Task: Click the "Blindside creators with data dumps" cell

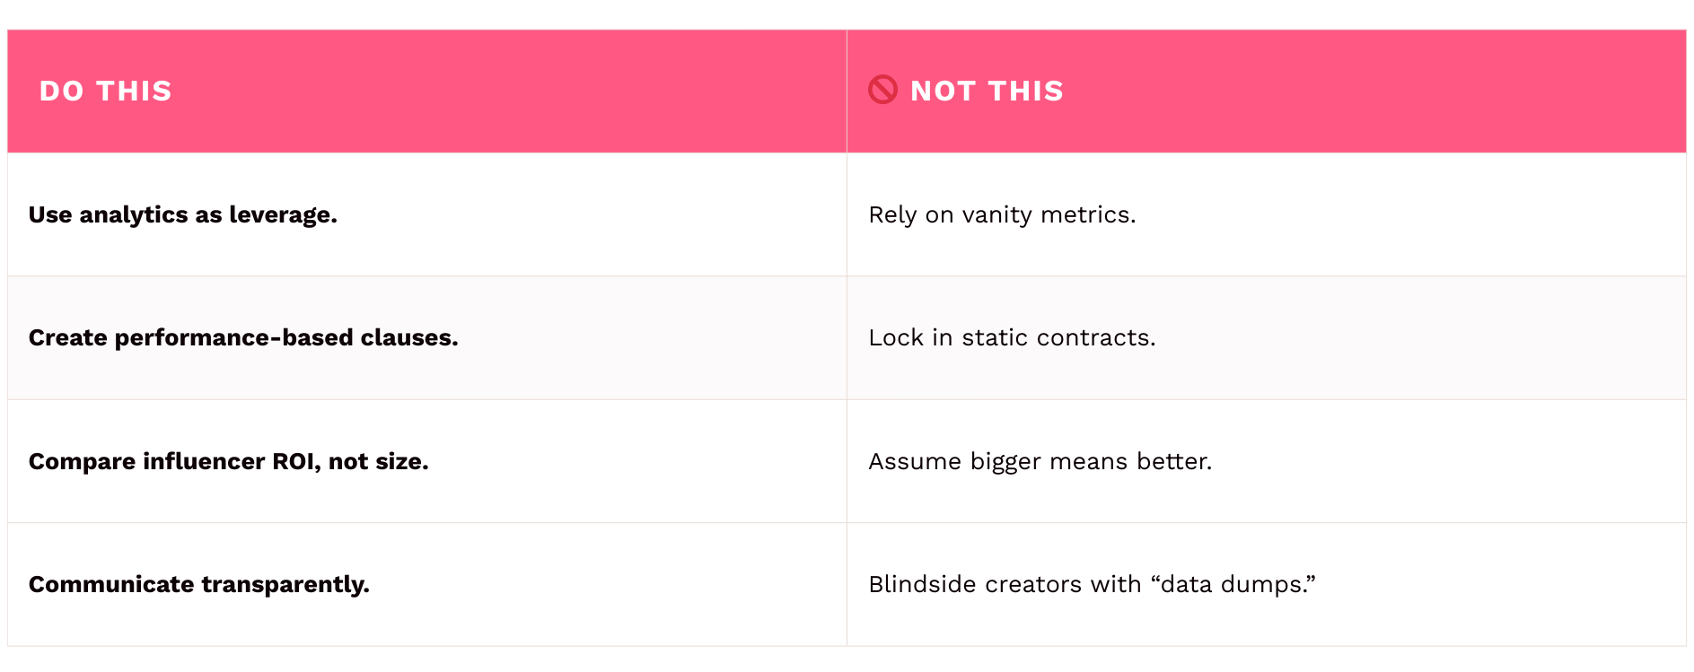Action: point(1092,584)
